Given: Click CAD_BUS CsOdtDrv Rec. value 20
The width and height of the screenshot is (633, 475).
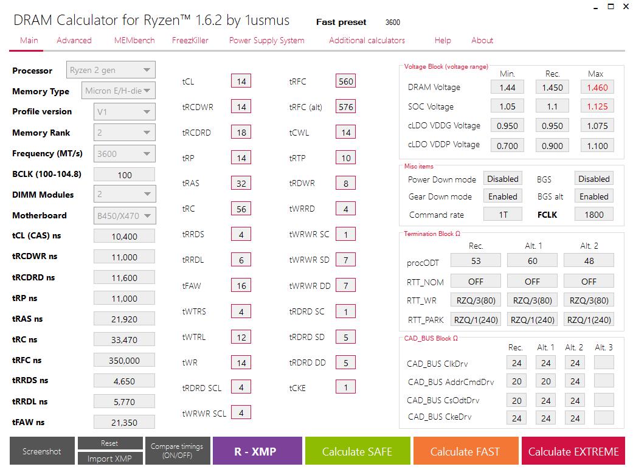Looking at the screenshot, I should coord(516,400).
